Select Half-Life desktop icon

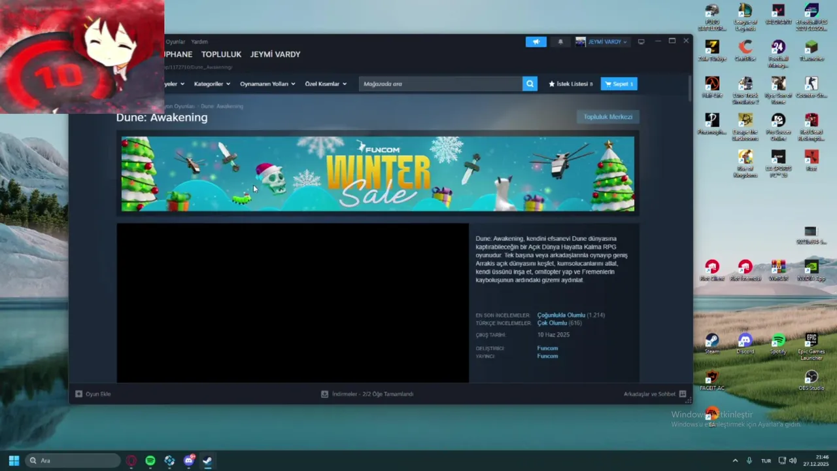(x=712, y=88)
